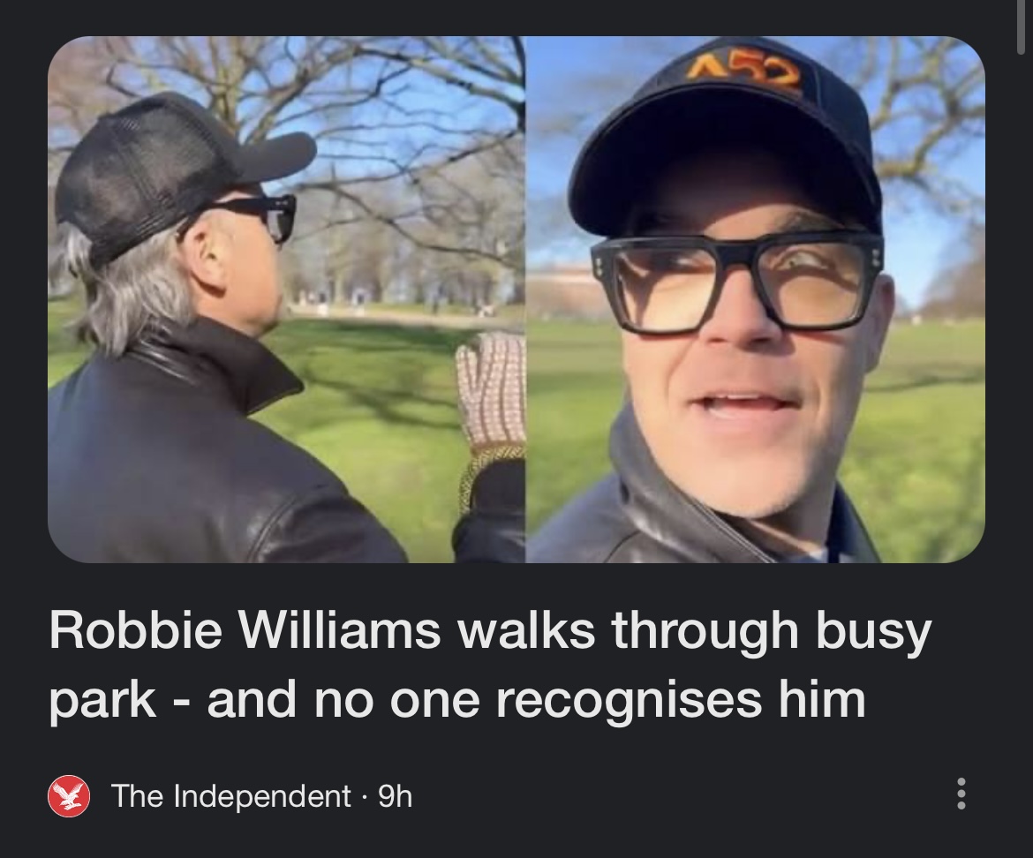Click the Robbie Williams headline first line
Image resolution: width=1033 pixels, height=858 pixels.
point(490,630)
